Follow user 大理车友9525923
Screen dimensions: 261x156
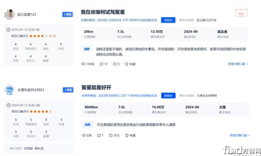pyautogui.click(x=68, y=90)
